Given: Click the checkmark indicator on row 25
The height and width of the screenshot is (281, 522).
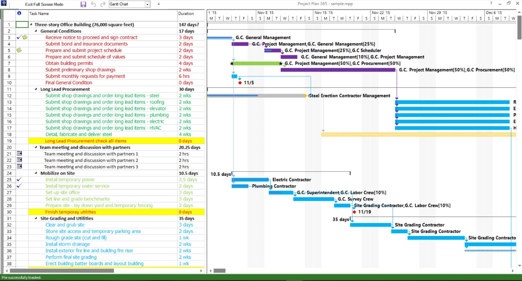Looking at the screenshot, I should [19, 179].
